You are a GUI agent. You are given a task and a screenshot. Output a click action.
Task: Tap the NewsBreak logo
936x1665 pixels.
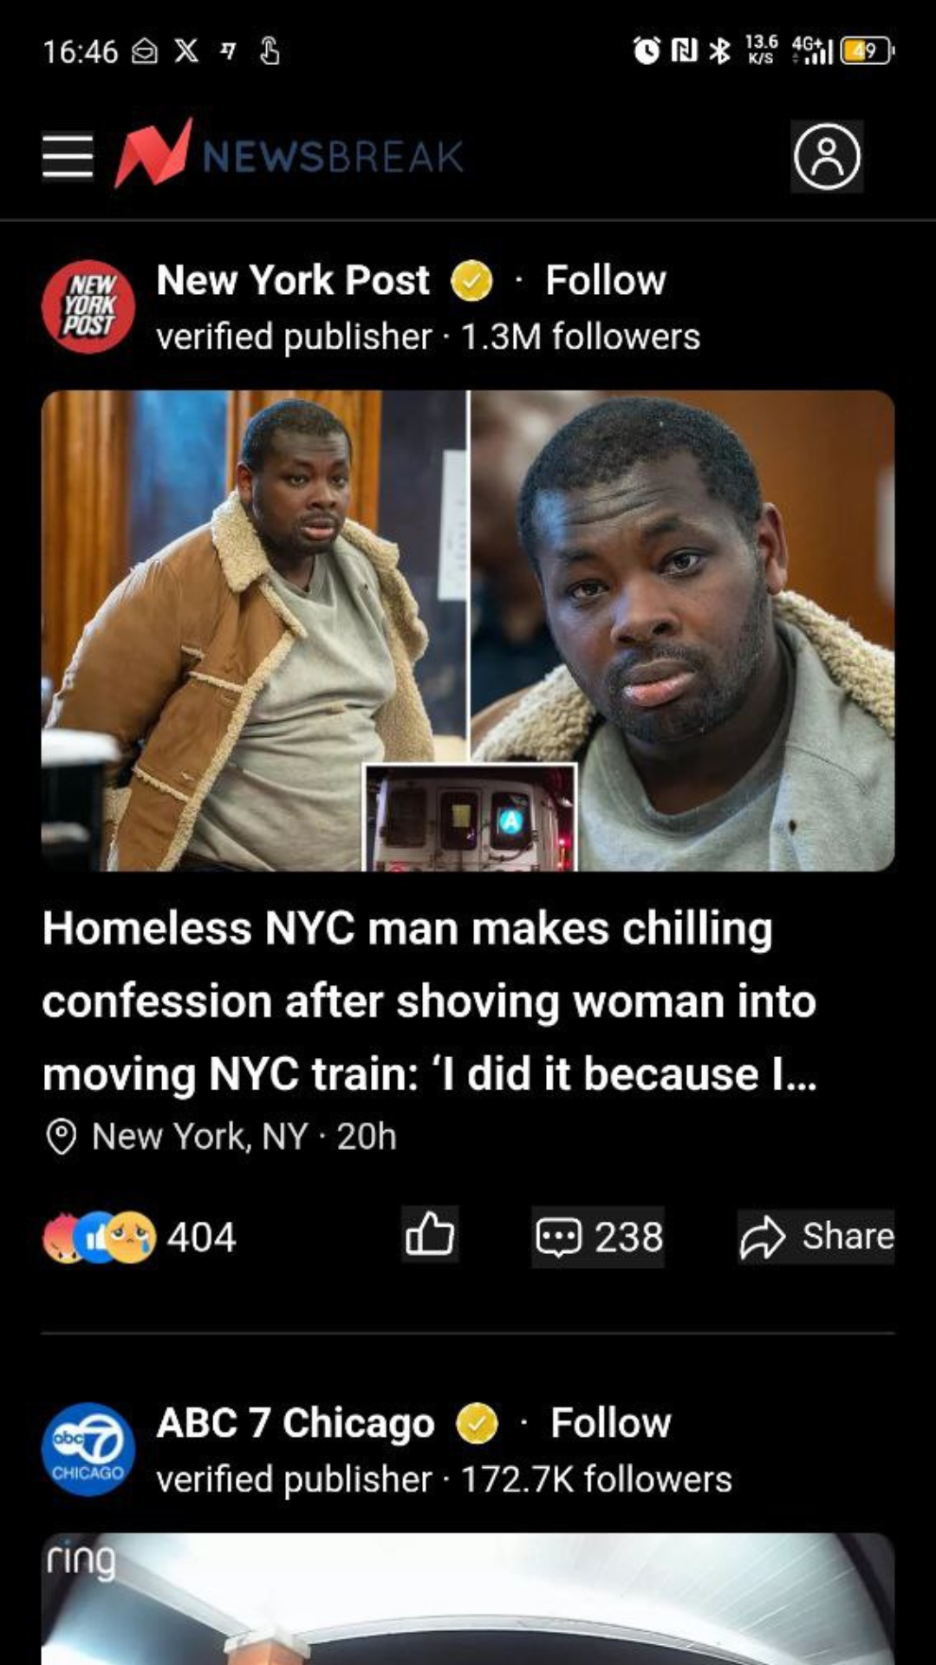[x=289, y=154]
